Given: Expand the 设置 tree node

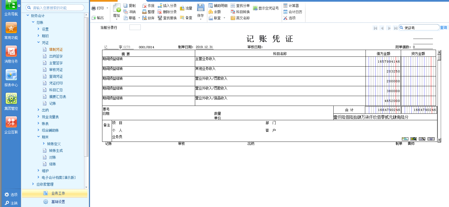Looking at the screenshot, I should point(38,29).
